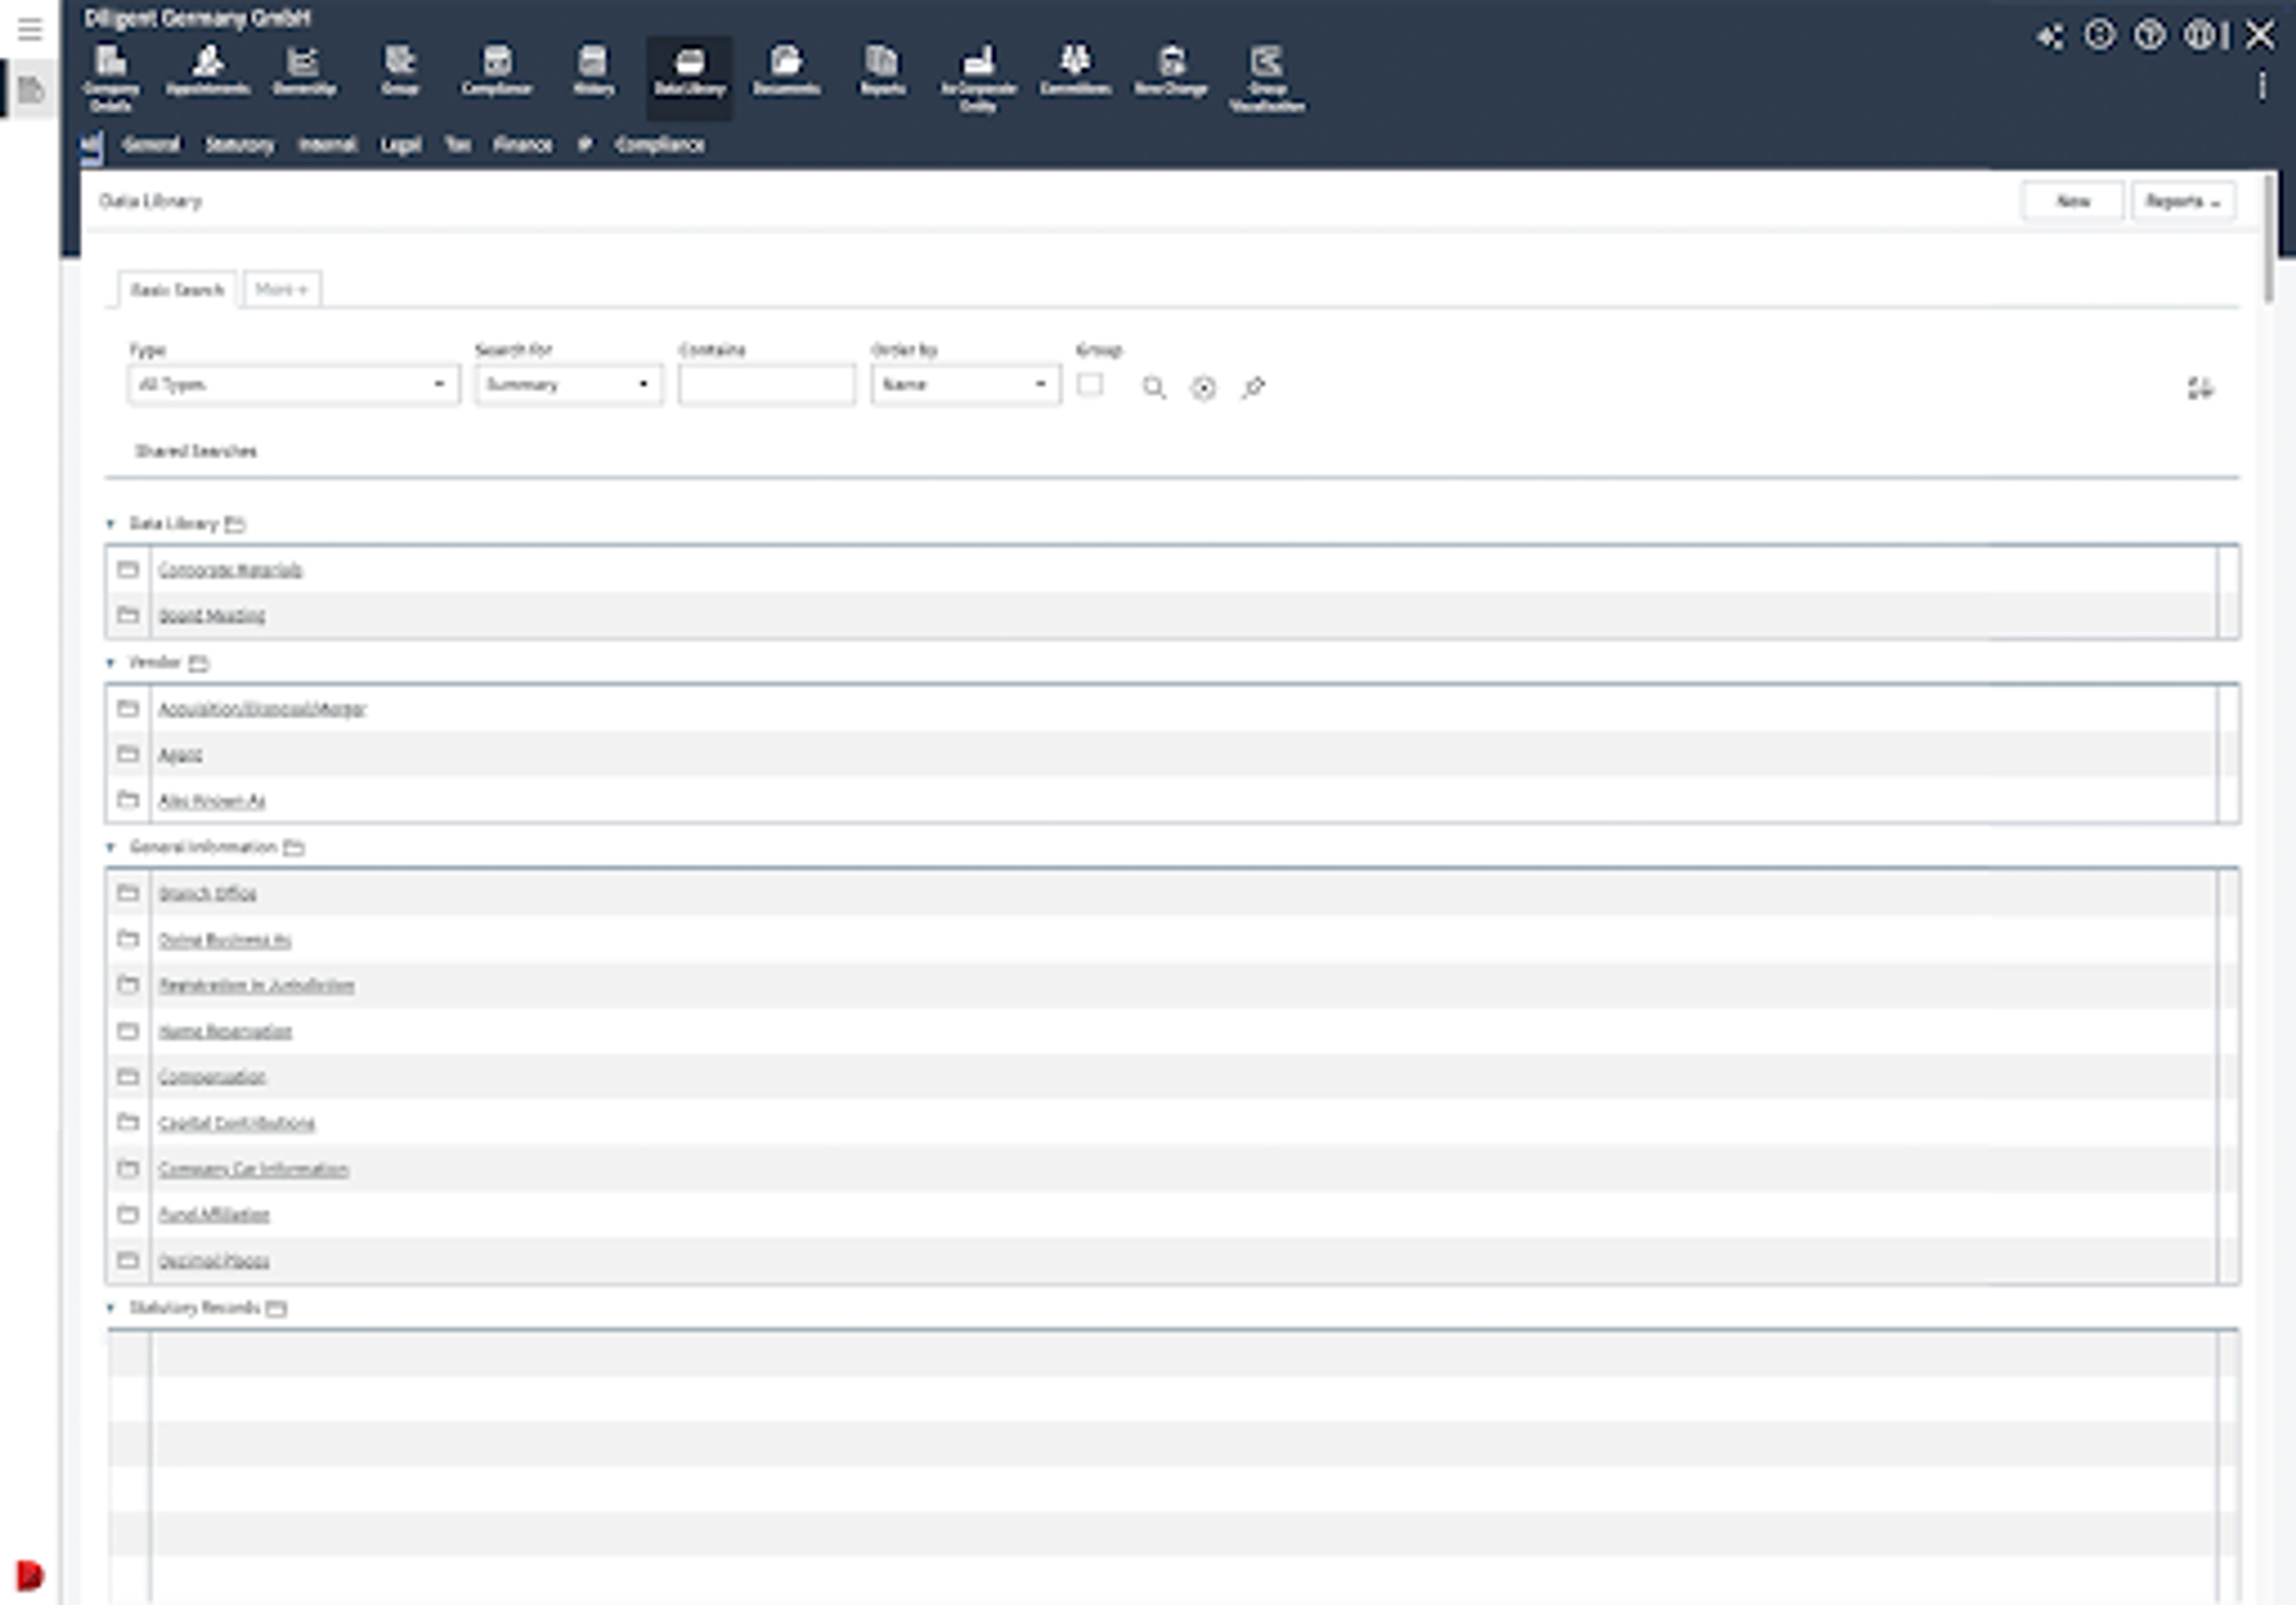Screen dimensions: 2296x1605
Task: Click the red Diligent logo
Action: [x=30, y=1575]
